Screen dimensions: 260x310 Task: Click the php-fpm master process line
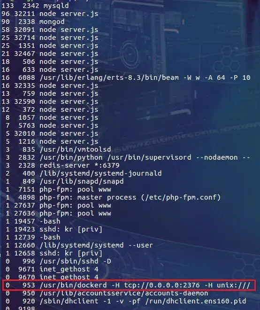(x=113, y=197)
